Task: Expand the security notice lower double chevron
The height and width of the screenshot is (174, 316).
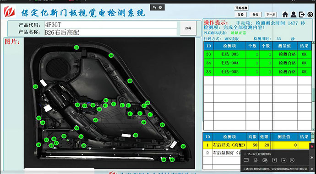Action: [x=312, y=169]
